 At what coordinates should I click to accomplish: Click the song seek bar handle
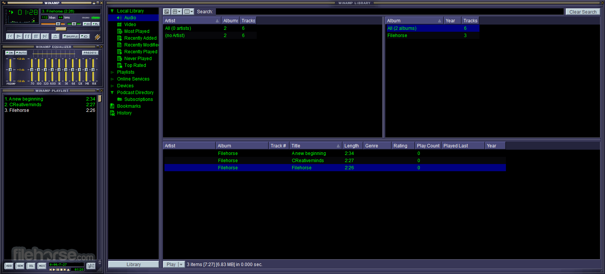point(61,29)
